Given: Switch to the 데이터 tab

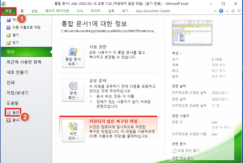Looking at the screenshot, I should [96, 11].
